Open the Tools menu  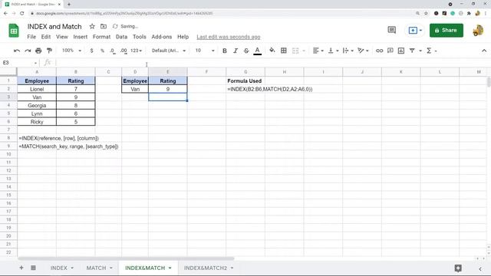[140, 37]
